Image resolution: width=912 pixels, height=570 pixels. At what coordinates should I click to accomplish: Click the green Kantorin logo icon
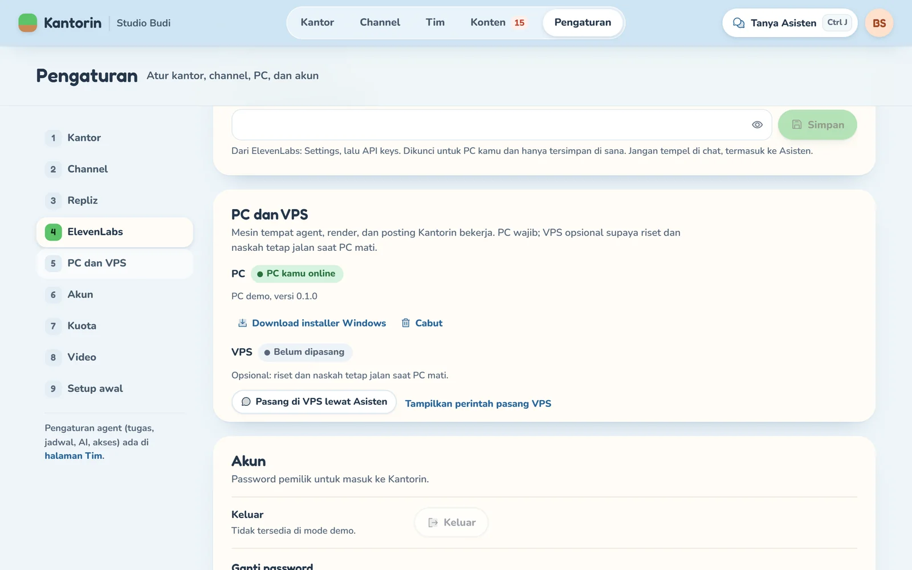28,23
